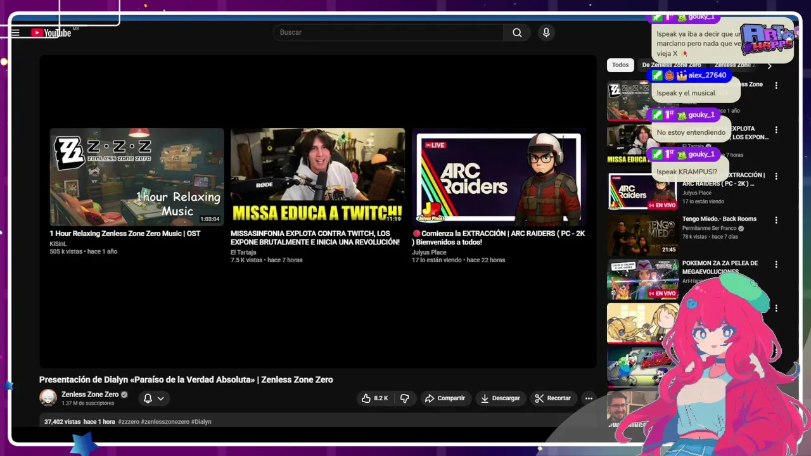Open 1 Hour Relaxing Music endscreen thumbnail

137,177
